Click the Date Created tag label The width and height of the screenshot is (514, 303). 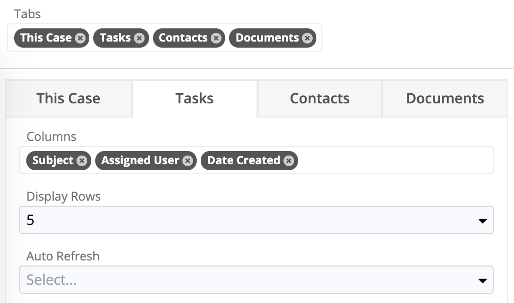(243, 161)
